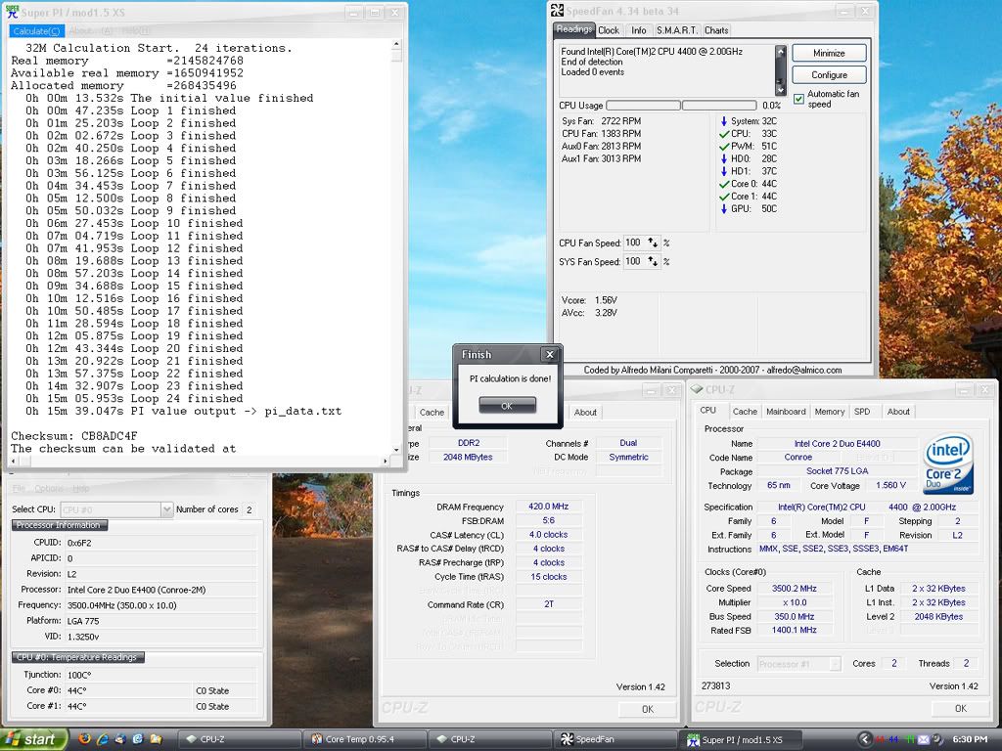Viewport: 1002px width, 751px height.
Task: Adjust the CPU Fan Speed spinner arrows
Action: pos(653,243)
